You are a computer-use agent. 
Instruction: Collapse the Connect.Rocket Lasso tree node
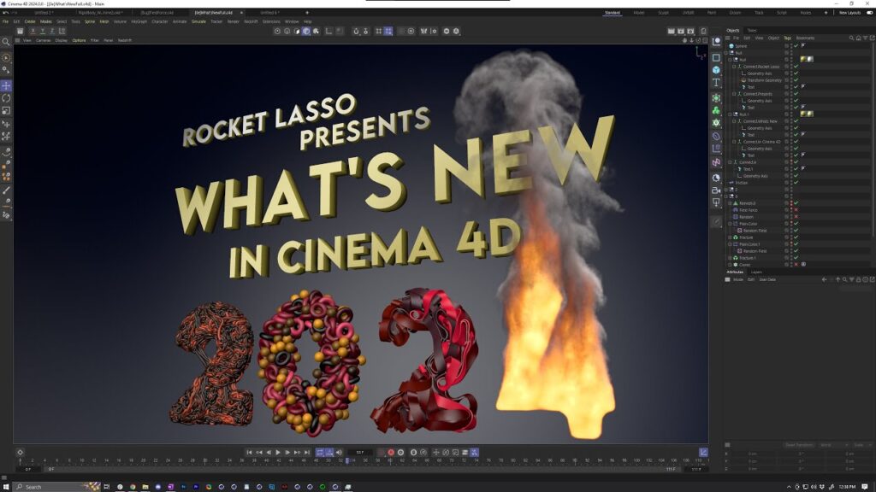point(734,67)
